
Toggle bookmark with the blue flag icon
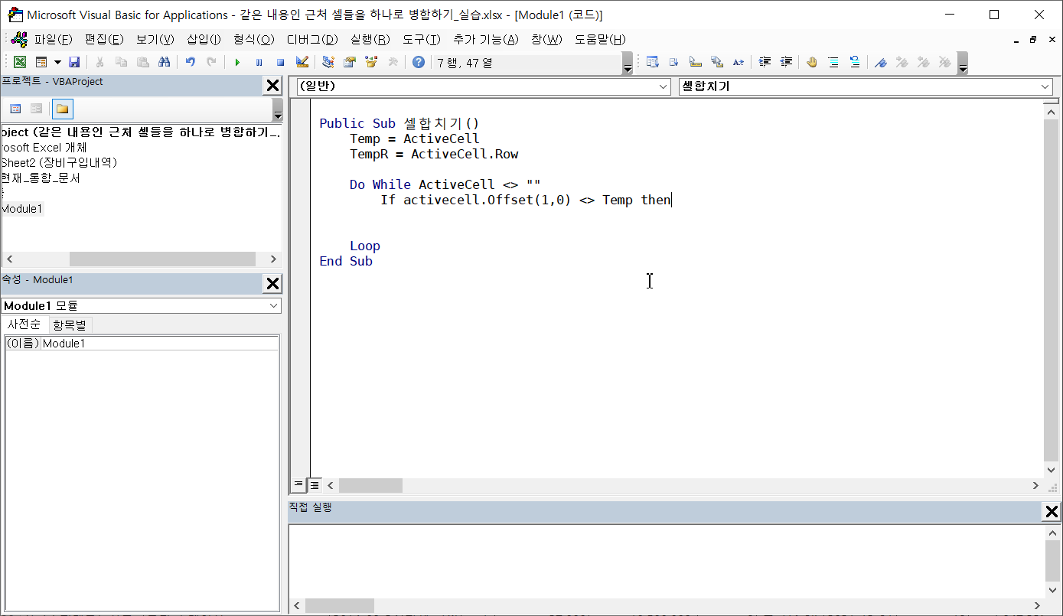[881, 62]
